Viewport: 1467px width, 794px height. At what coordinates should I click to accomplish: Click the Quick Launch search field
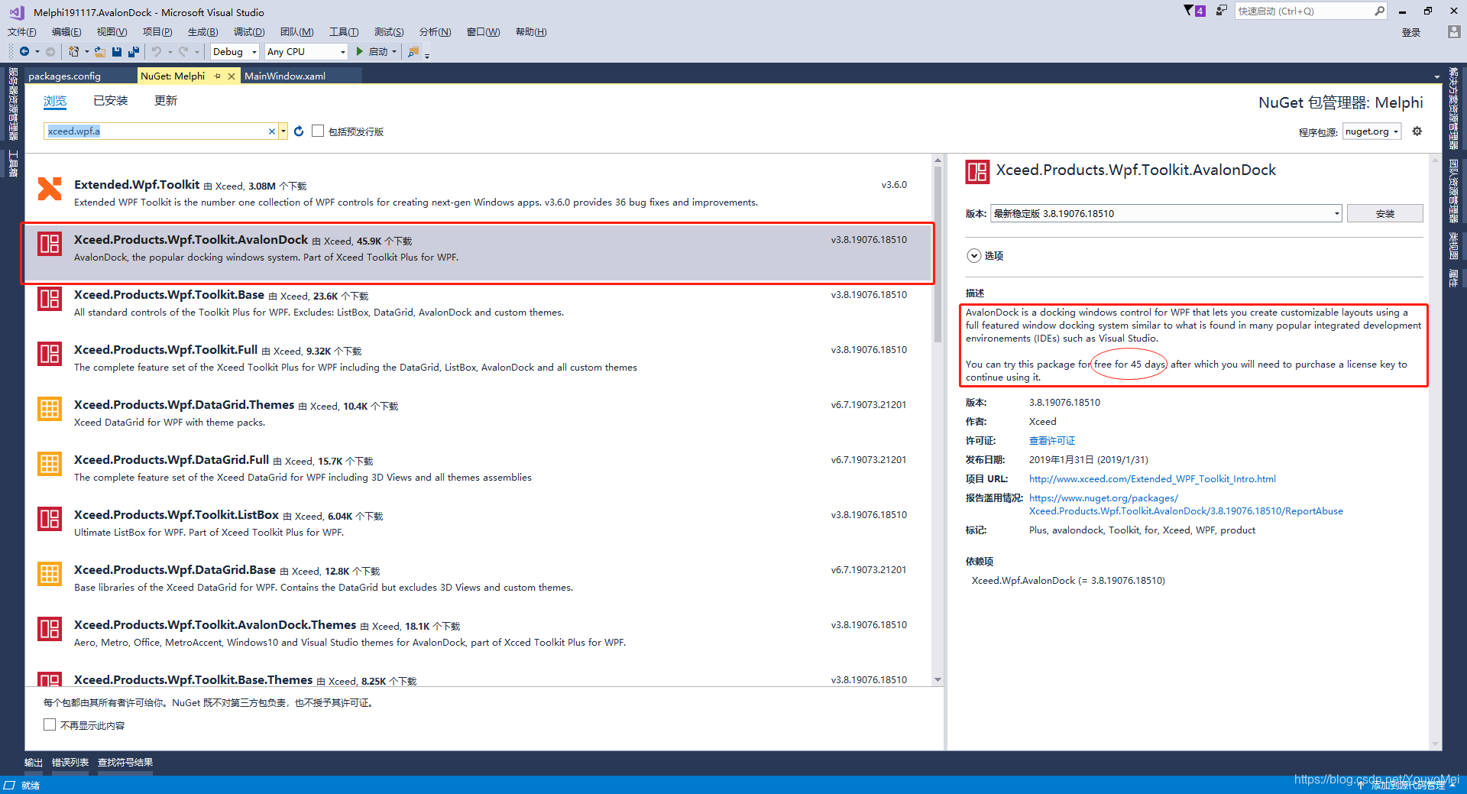click(x=1303, y=11)
